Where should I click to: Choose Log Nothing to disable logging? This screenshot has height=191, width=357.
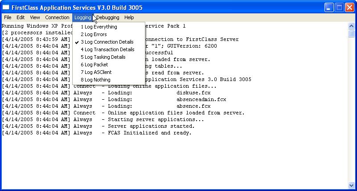click(x=95, y=80)
